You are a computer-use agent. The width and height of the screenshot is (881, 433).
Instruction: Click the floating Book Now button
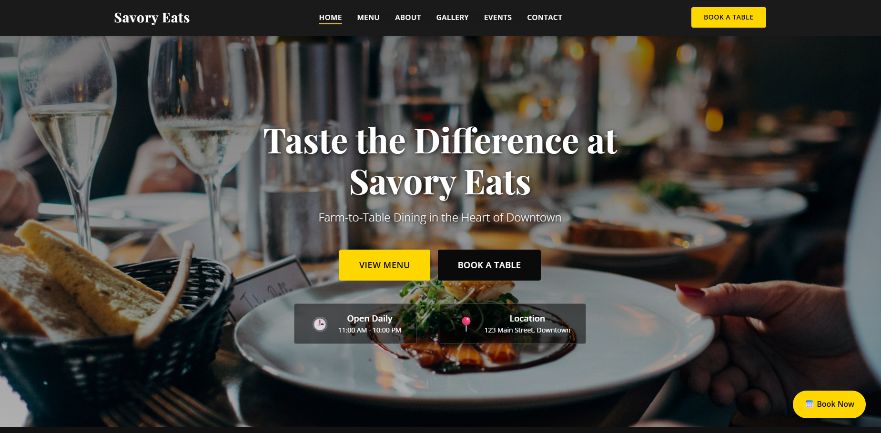tap(829, 404)
